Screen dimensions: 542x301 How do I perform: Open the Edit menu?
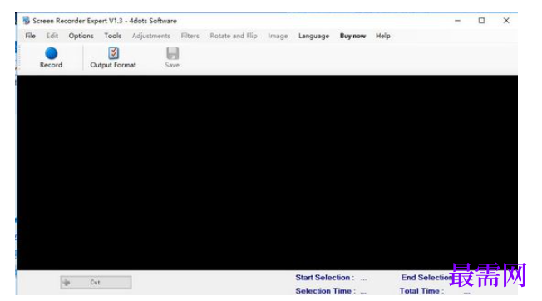[x=52, y=36]
